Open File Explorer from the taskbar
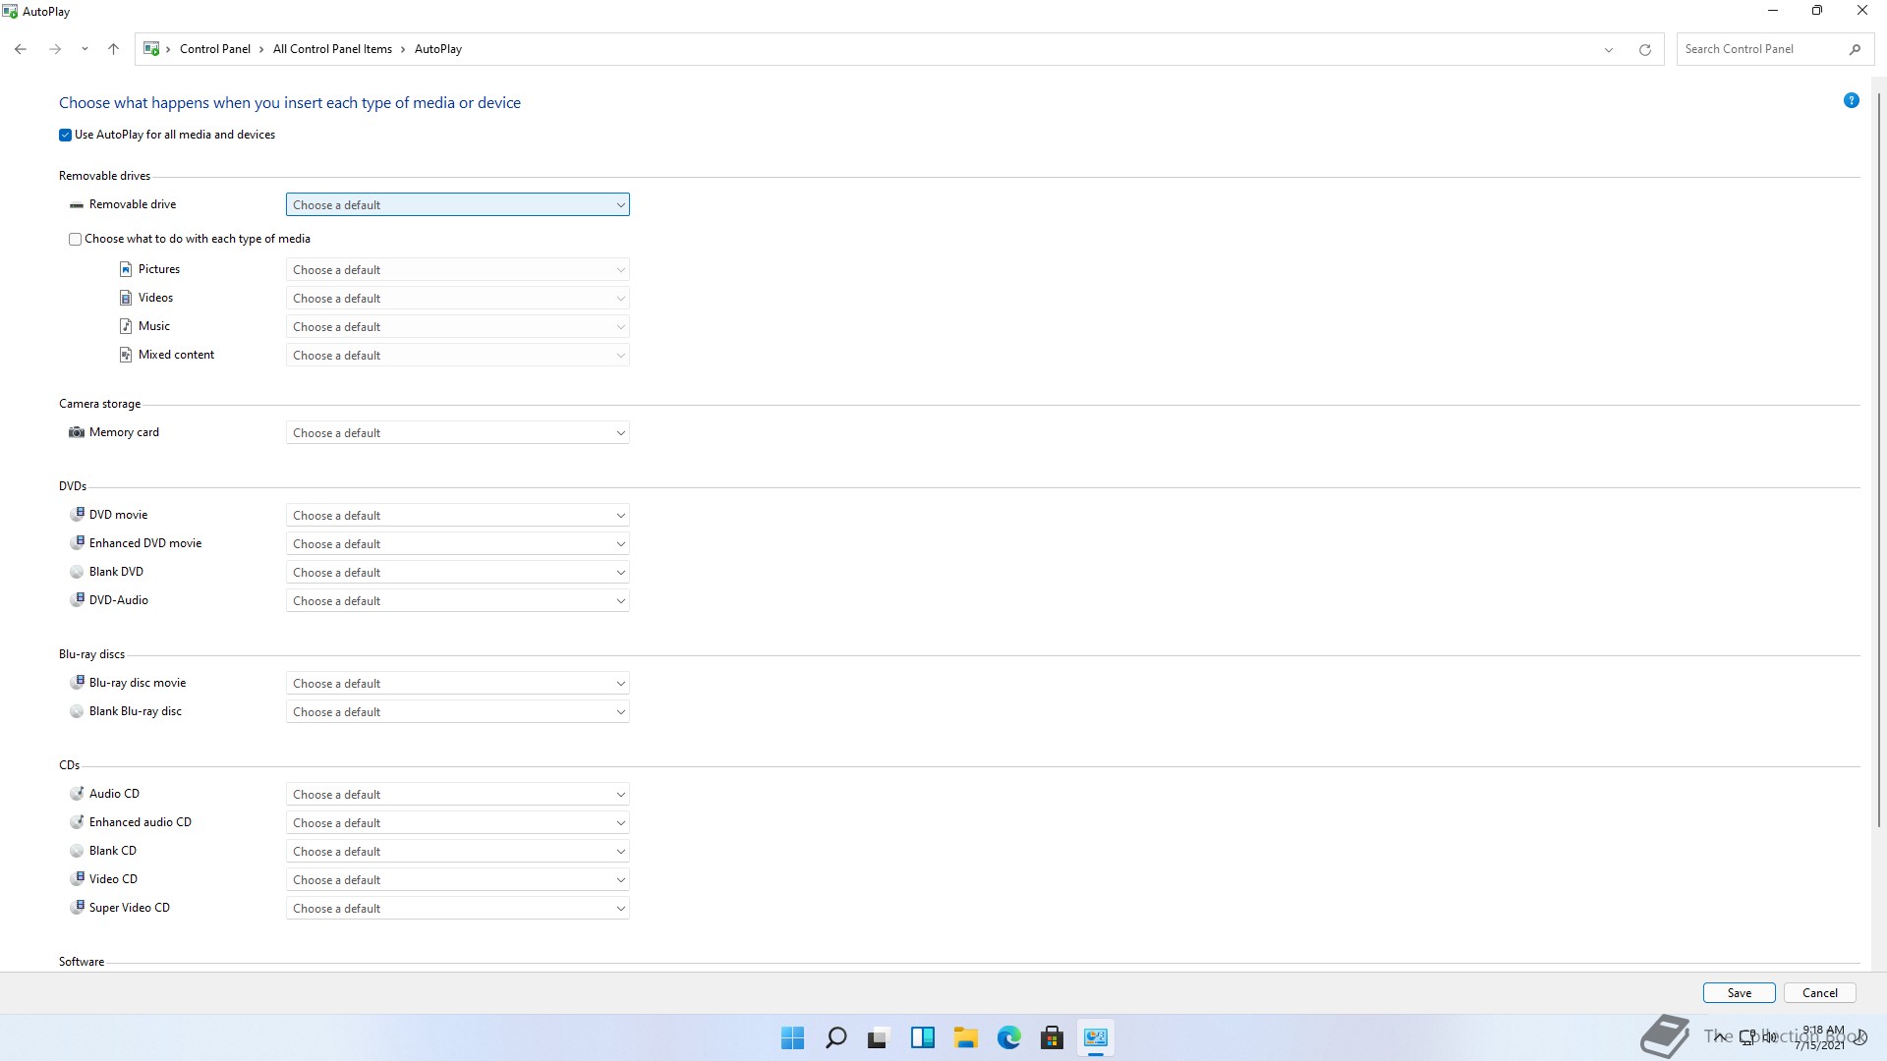The height and width of the screenshot is (1061, 1887). point(965,1037)
